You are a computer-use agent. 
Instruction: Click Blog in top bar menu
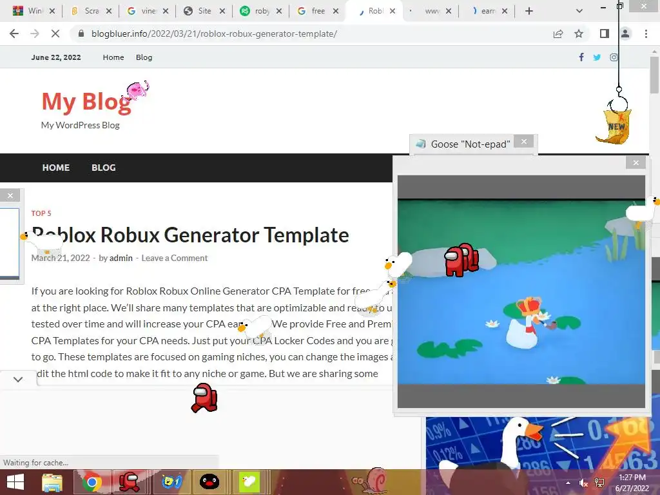coord(144,57)
